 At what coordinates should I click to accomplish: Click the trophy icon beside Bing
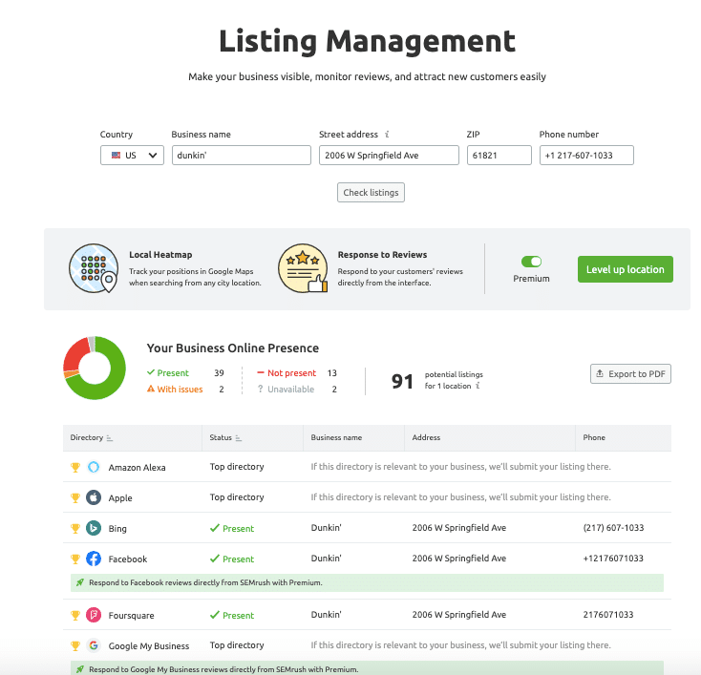(75, 528)
